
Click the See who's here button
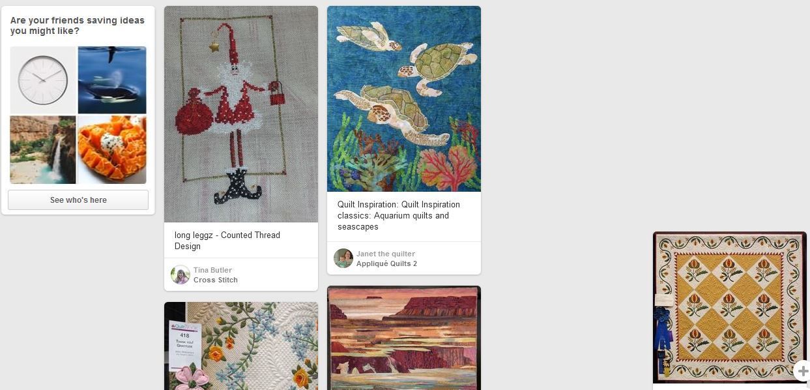coord(78,200)
